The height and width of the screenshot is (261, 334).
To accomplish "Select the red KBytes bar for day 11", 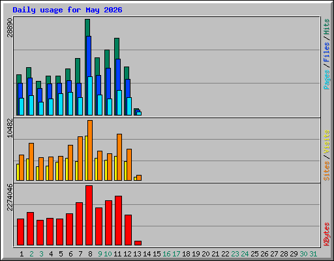I will tap(118, 221).
